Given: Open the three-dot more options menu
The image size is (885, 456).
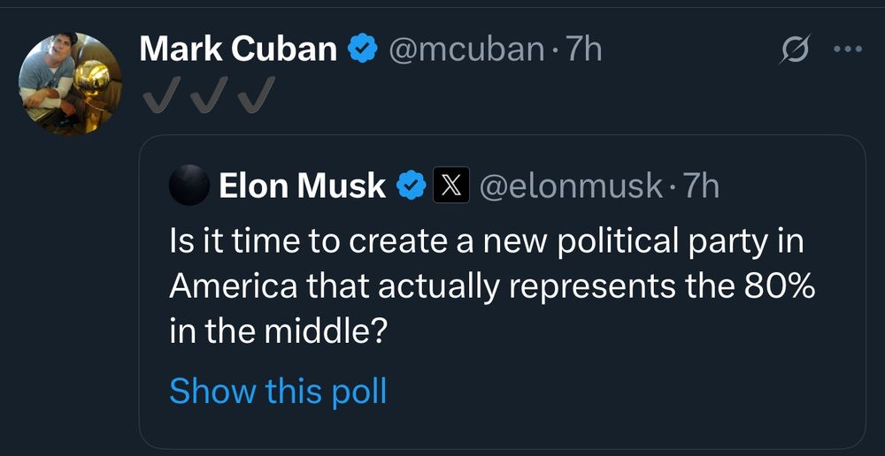Looking at the screenshot, I should point(848,50).
